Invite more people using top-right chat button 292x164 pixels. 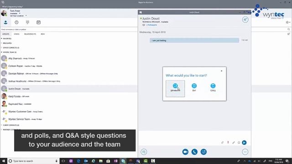(x=245, y=20)
